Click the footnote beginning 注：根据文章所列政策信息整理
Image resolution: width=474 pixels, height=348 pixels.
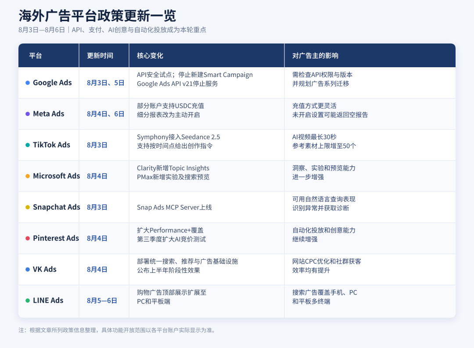[x=117, y=330]
